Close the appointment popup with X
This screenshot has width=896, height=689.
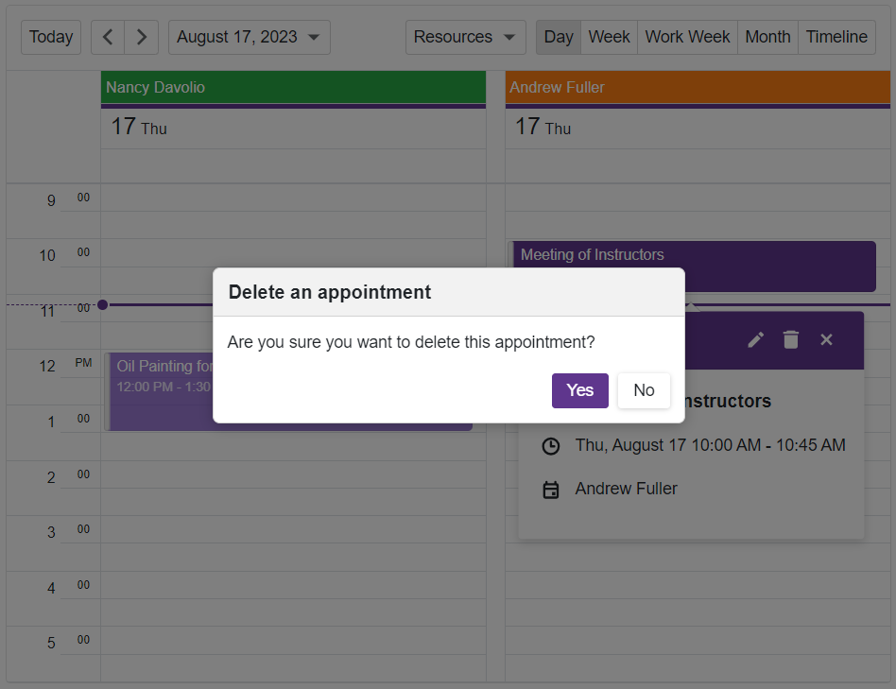pos(826,340)
